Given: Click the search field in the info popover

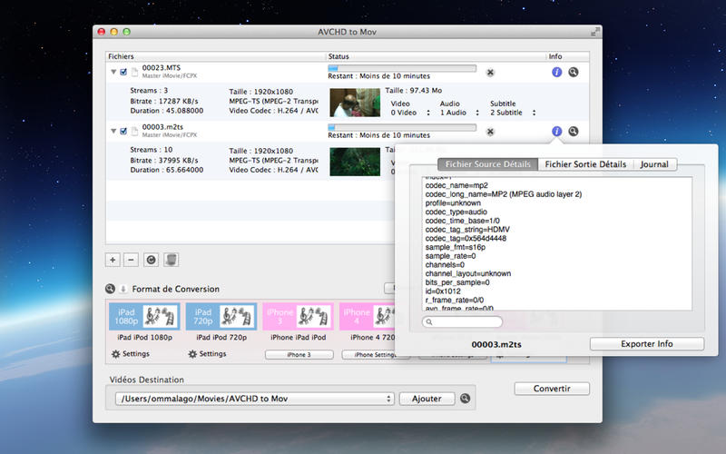Looking at the screenshot, I should point(463,322).
